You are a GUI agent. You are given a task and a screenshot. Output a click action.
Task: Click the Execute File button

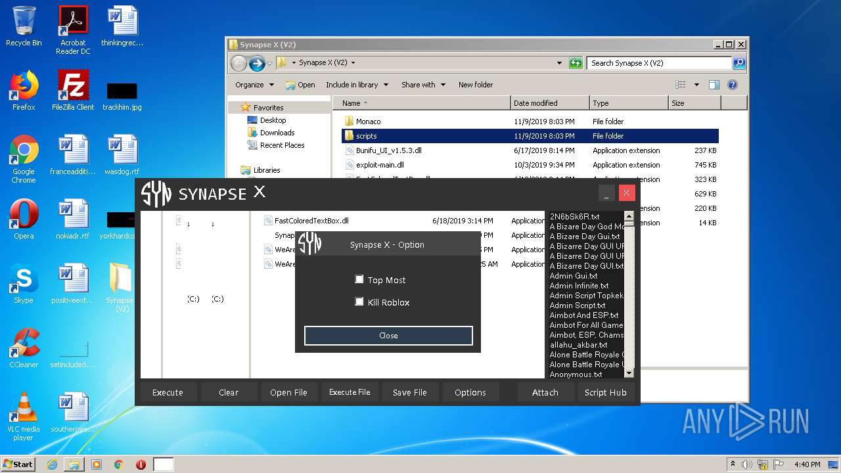point(350,392)
